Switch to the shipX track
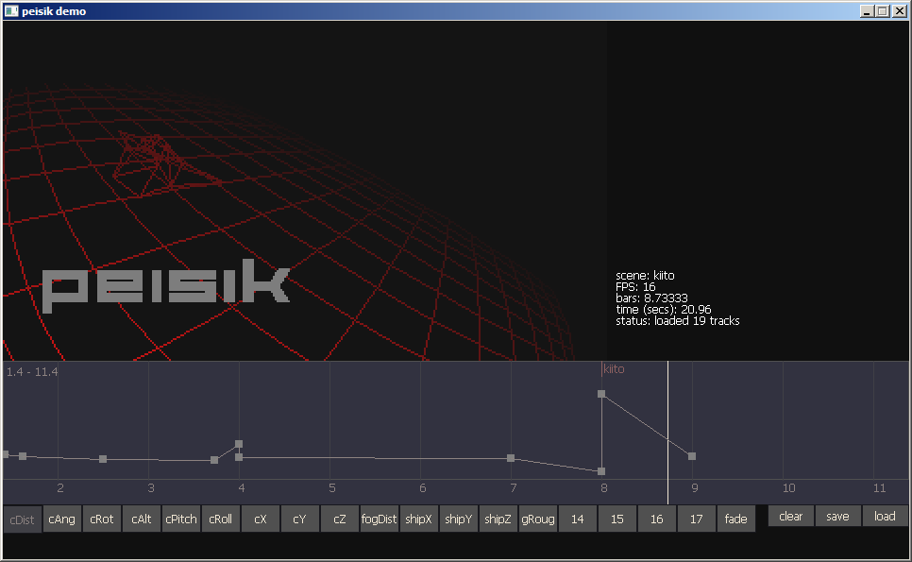 point(419,519)
